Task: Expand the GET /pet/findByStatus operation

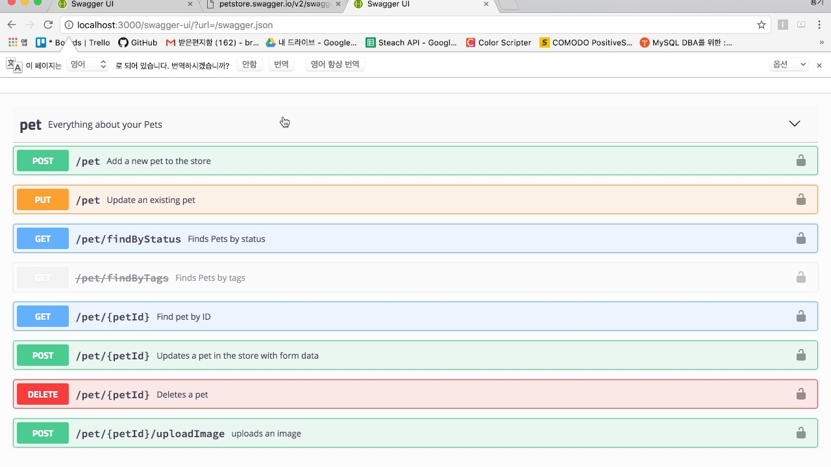Action: click(x=415, y=238)
